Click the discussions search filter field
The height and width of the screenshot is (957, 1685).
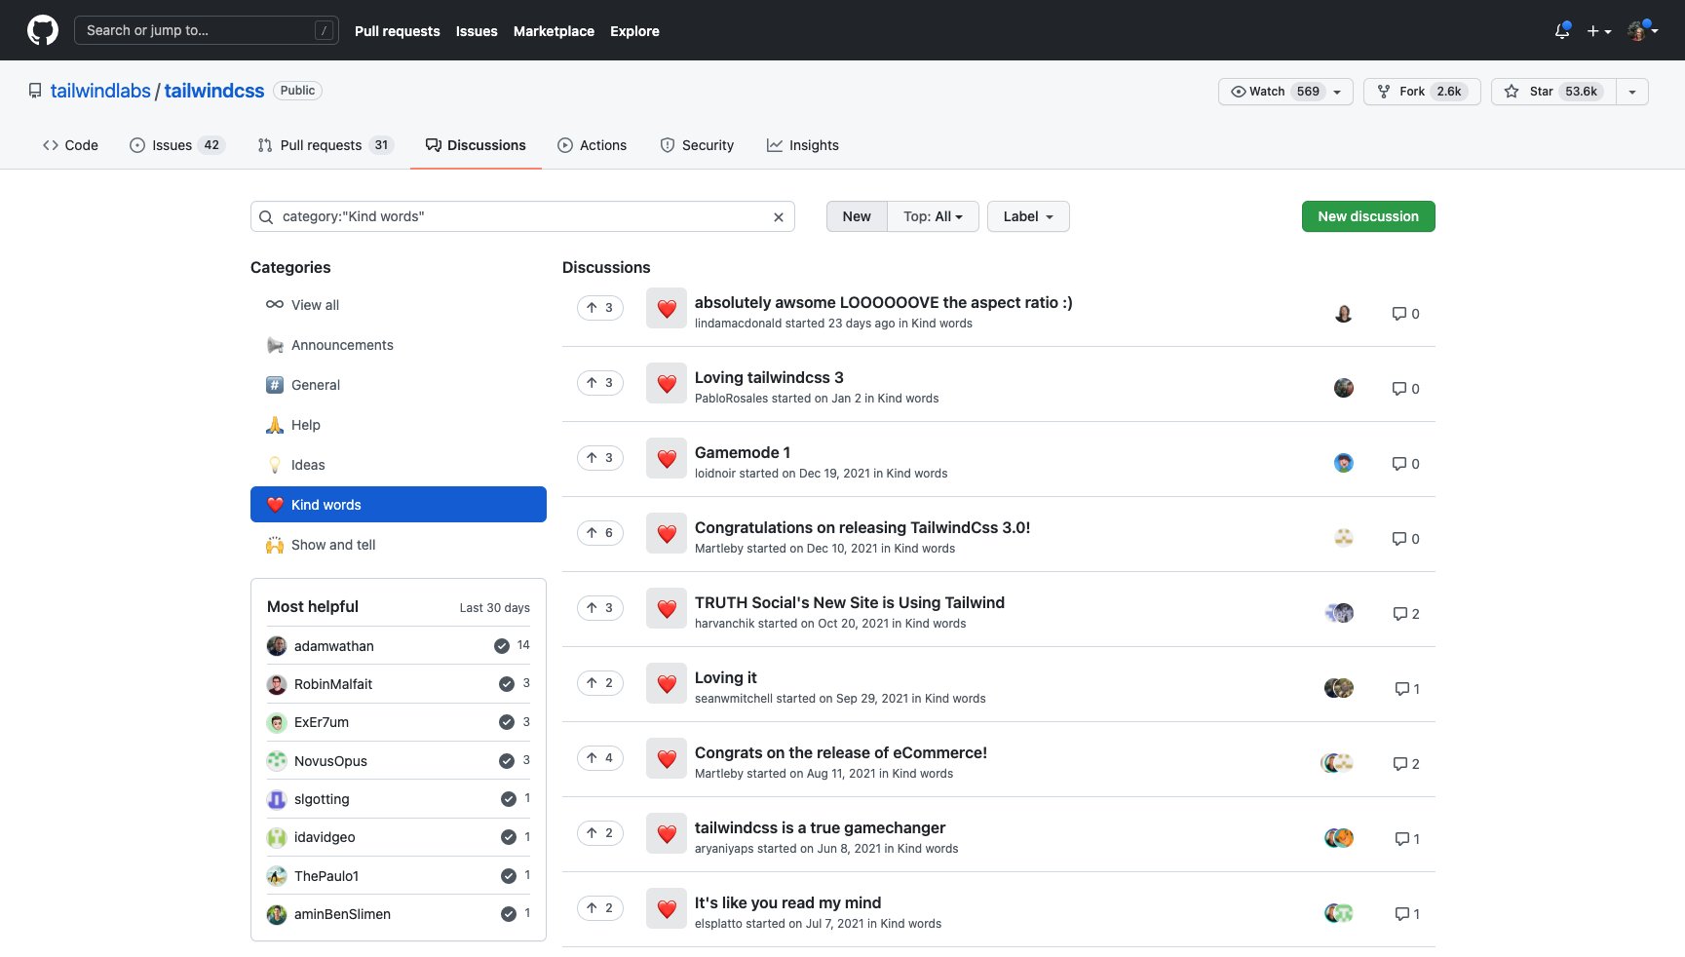[522, 216]
